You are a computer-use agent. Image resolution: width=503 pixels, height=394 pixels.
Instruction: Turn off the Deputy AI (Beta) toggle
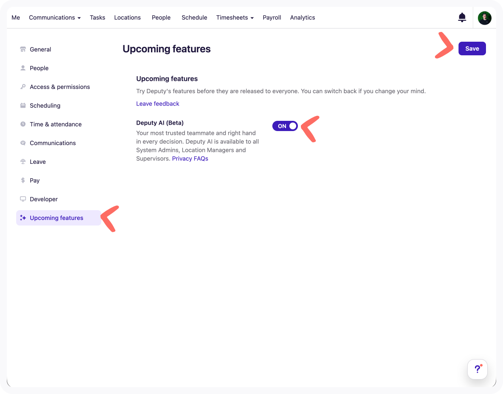pyautogui.click(x=285, y=126)
